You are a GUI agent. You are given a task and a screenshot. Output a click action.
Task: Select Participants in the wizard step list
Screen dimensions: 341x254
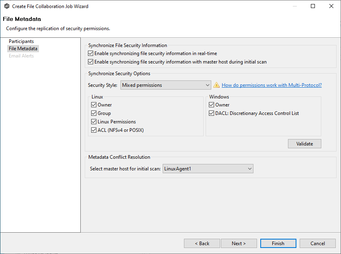click(21, 41)
